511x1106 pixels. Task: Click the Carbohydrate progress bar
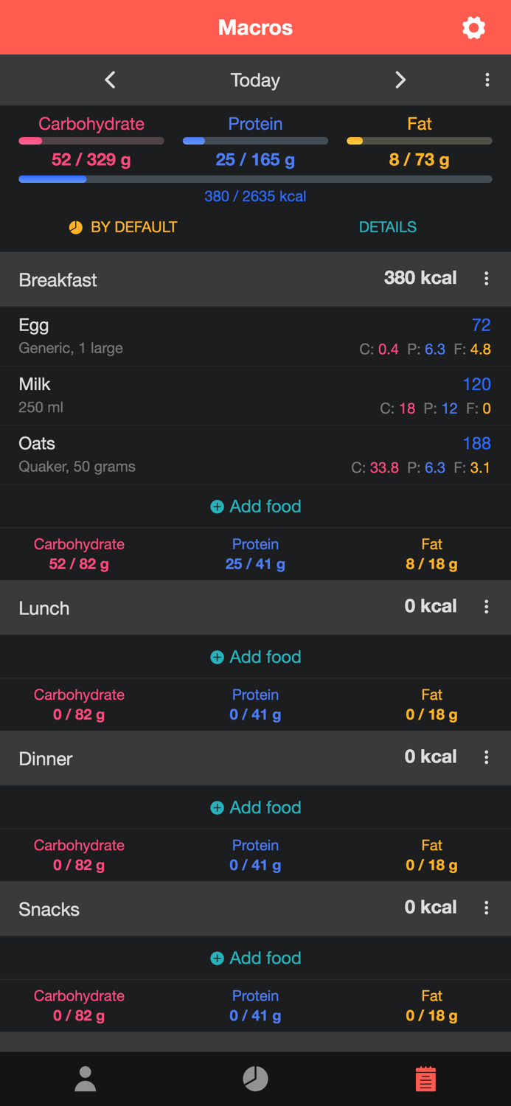(x=91, y=140)
